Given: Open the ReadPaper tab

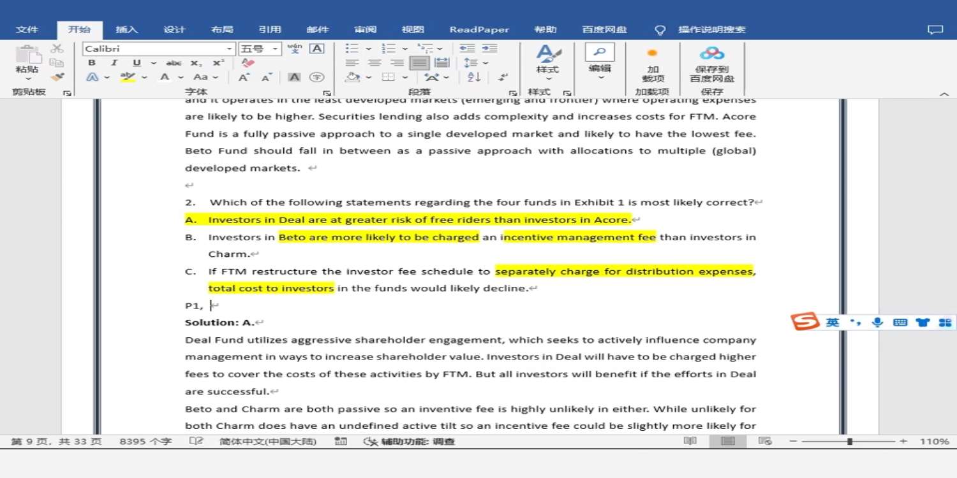Looking at the screenshot, I should point(479,29).
